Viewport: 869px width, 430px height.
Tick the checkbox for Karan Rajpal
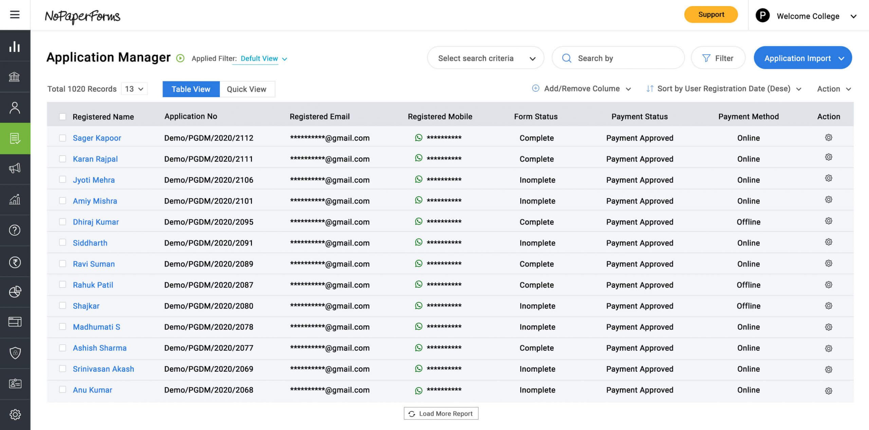[62, 159]
